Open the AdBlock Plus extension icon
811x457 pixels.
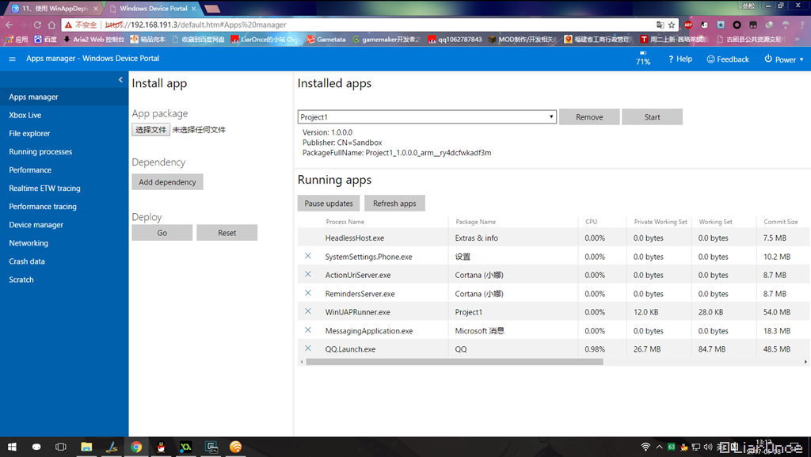tap(688, 25)
